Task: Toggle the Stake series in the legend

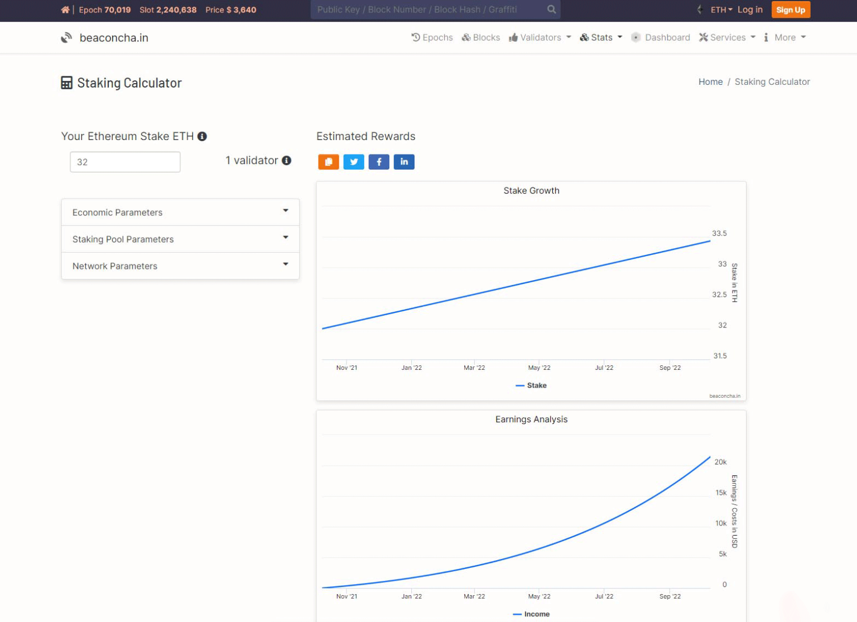Action: [531, 385]
